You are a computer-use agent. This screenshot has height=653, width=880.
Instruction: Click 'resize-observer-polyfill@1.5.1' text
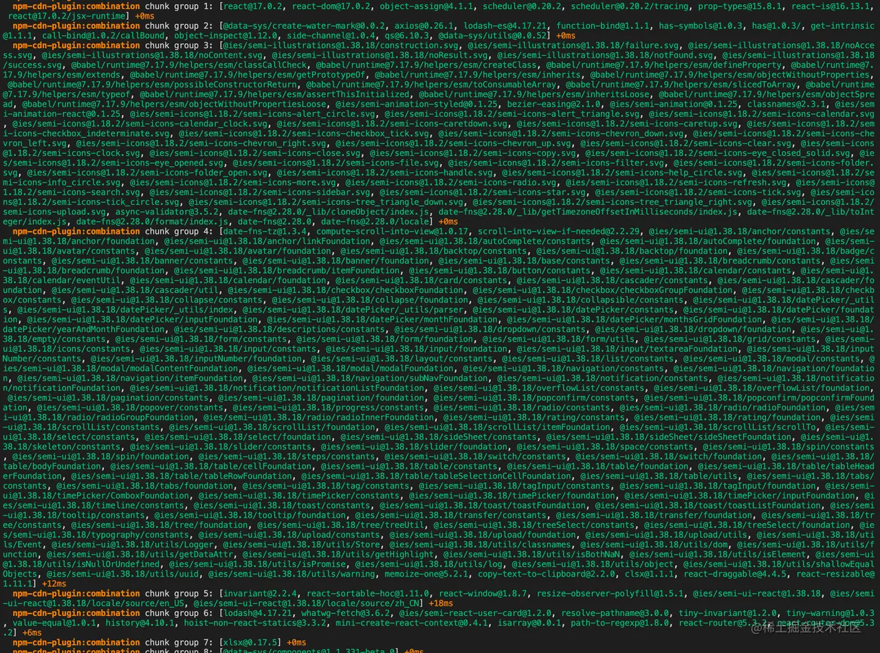pos(610,594)
